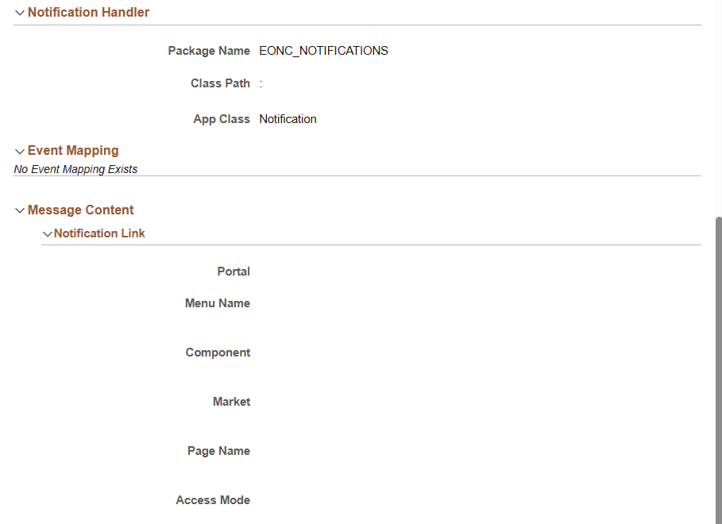Select the Notification app class value
The image size is (722, 524).
288,118
